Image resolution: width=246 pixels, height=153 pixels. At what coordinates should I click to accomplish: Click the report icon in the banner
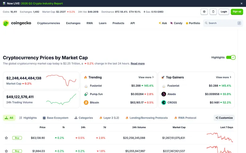click(4, 3)
